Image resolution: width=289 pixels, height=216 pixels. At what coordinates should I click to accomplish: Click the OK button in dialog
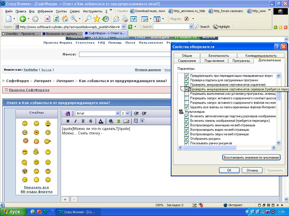tap(229, 170)
